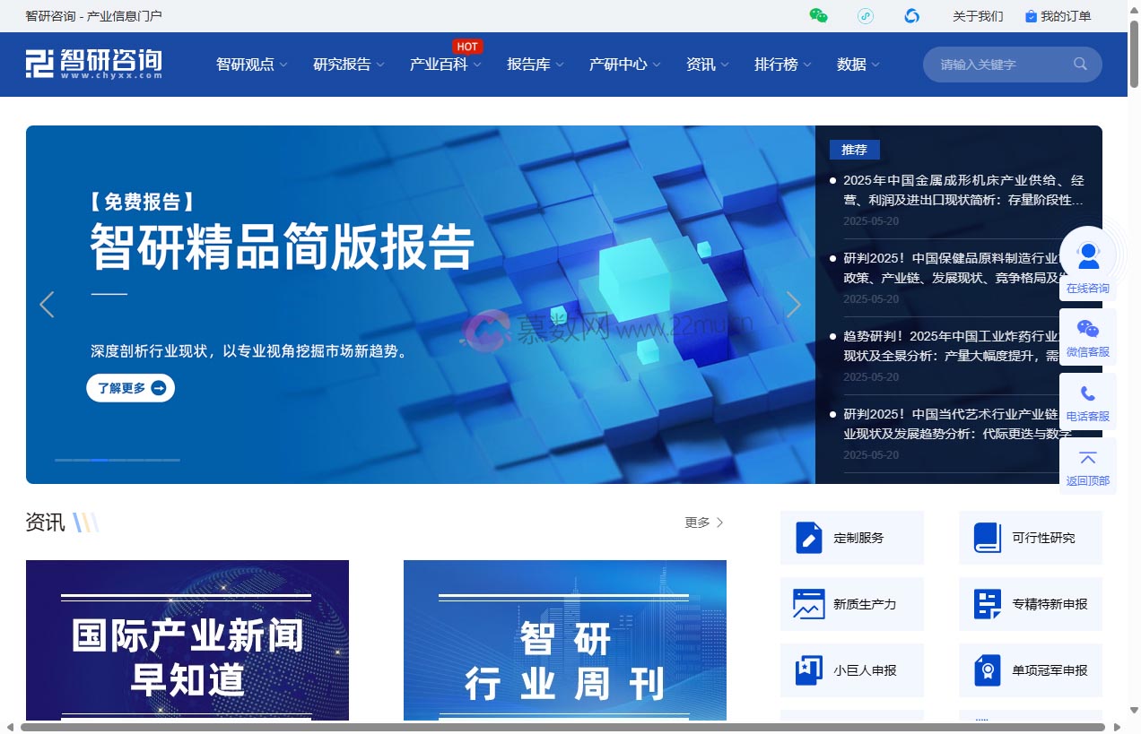1141x734 pixels.
Task: Open the 数据 dropdown in navigation
Action: [x=851, y=64]
